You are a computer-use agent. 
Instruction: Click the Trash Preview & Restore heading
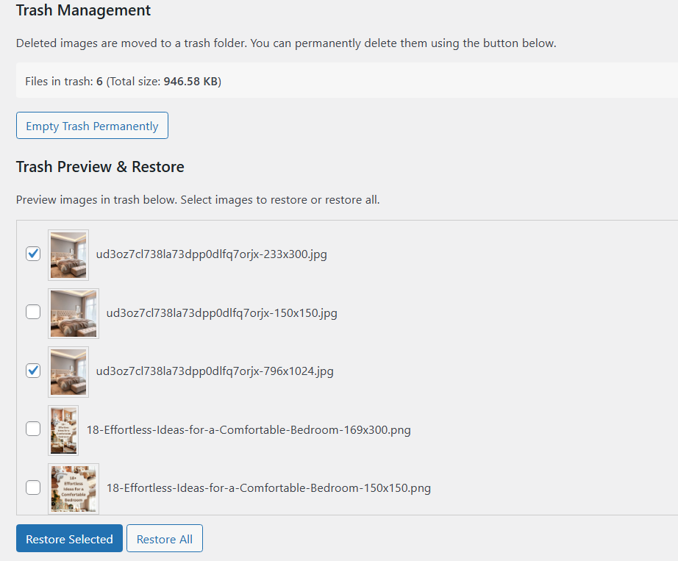[100, 167]
